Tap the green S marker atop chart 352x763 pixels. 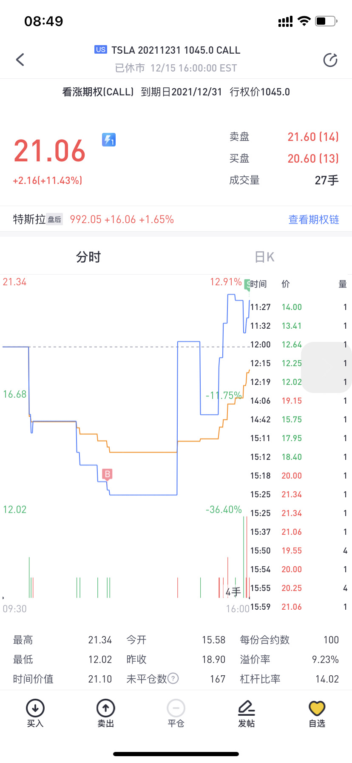click(x=247, y=285)
